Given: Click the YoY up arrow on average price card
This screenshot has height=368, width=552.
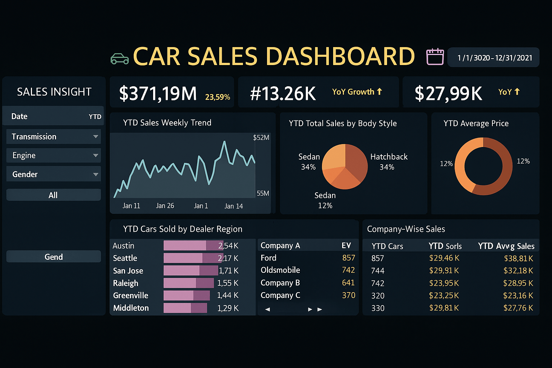Looking at the screenshot, I should (518, 92).
